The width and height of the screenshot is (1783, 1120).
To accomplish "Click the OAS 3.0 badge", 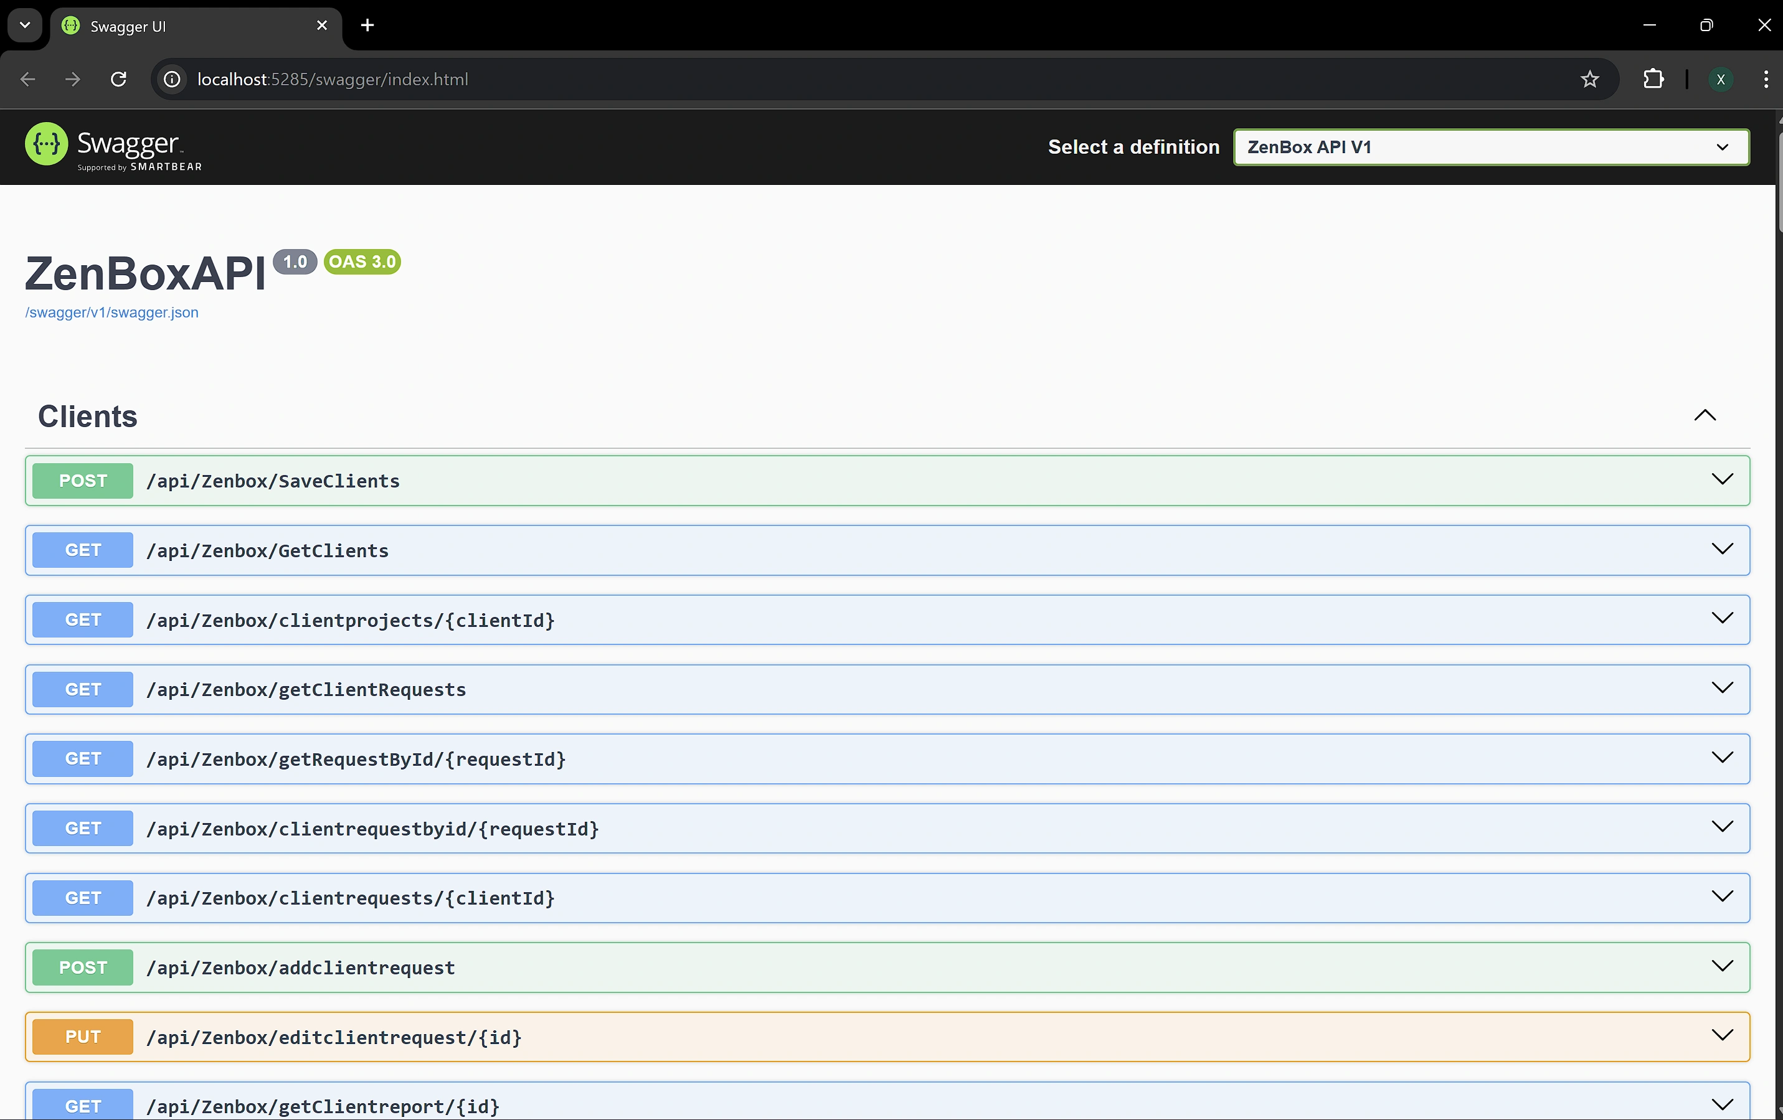I will 362,262.
